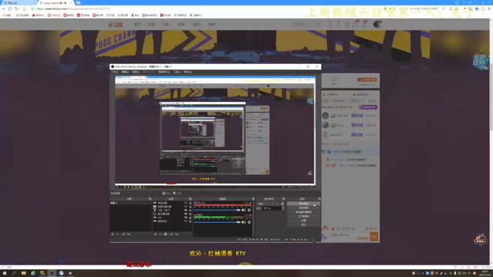The width and height of the screenshot is (493, 277).
Task: Add a new scene in OBS Scenes panel
Action: pos(112,235)
